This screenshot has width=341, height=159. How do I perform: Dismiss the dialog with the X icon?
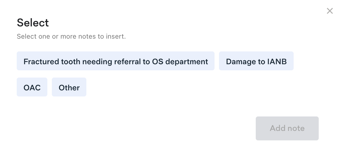pos(330,11)
